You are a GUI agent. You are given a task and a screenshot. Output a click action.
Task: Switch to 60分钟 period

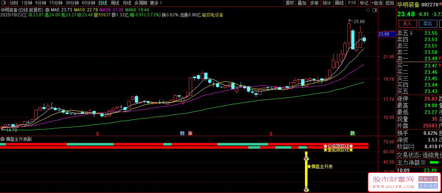88,3
